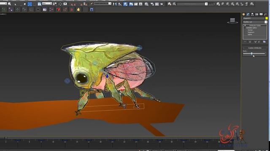Viewport: 270px width, 151px height.
Task: Switch to the Modify command panel tab
Action: pyautogui.click(x=248, y=14)
